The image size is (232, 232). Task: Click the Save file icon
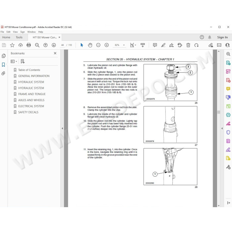[4, 45]
